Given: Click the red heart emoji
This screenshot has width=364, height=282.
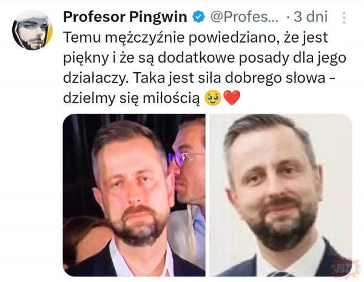Looking at the screenshot, I should pos(232,98).
